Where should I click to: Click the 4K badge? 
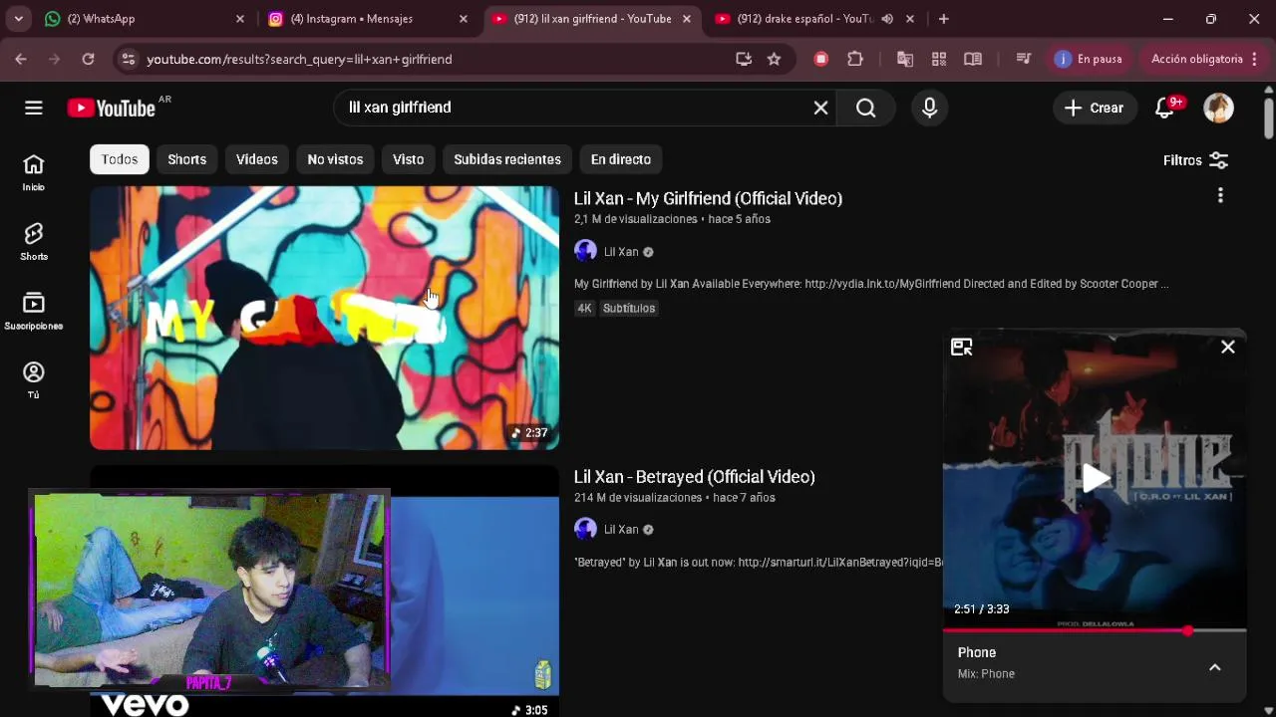coord(585,309)
